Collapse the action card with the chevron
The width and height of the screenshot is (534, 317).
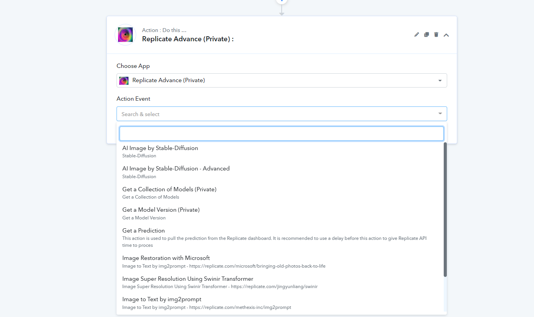pos(446,35)
